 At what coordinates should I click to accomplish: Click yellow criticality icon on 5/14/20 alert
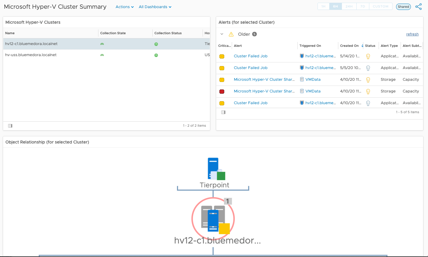click(222, 56)
